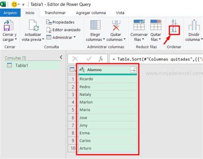203x159 pixels.
Task: Select row number 10 header
Action: [x=73, y=148]
